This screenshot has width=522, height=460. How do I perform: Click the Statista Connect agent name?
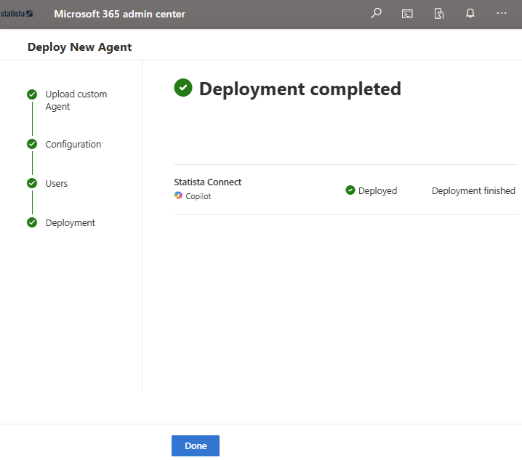tap(207, 182)
